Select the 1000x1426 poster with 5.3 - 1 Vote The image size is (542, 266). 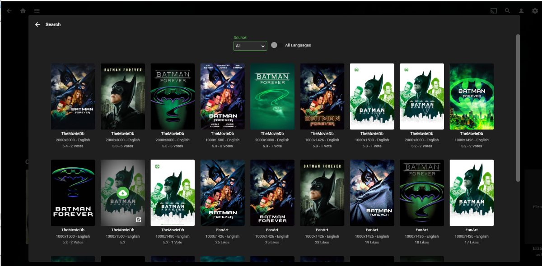pyautogui.click(x=322, y=96)
